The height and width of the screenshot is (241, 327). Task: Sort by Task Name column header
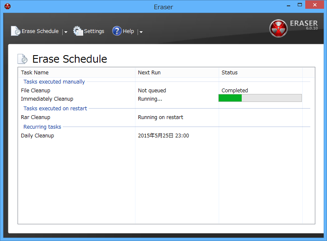(77, 73)
